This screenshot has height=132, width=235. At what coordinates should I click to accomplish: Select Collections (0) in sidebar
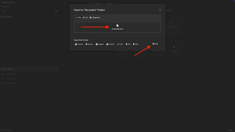[10, 79]
